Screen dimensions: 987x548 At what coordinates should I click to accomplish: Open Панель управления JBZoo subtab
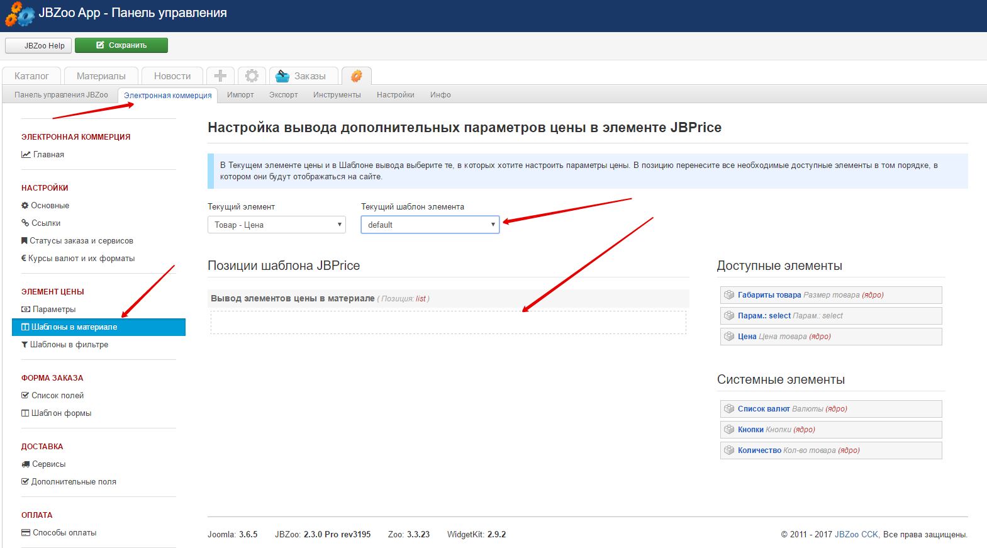coord(61,95)
